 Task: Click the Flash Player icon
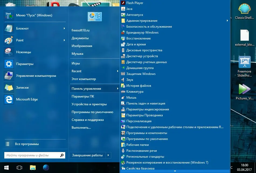(123, 3)
